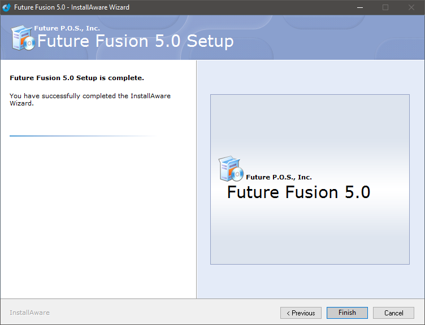Click the upper gray area of splash panel
Image resolution: width=425 pixels, height=325 pixels.
tap(310, 121)
